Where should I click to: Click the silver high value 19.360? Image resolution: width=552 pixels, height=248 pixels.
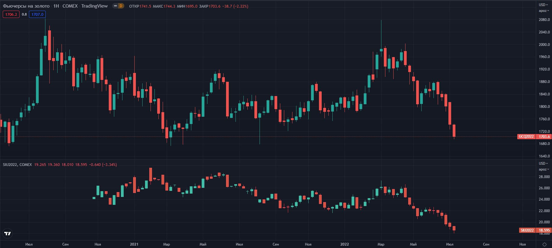[54, 165]
